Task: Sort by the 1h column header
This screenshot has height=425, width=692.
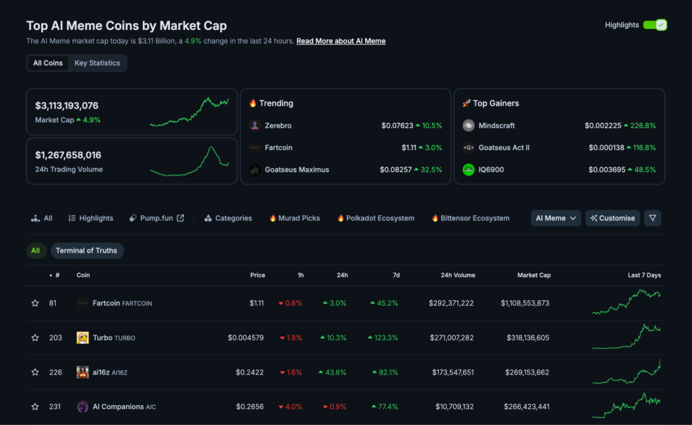Action: pyautogui.click(x=300, y=275)
